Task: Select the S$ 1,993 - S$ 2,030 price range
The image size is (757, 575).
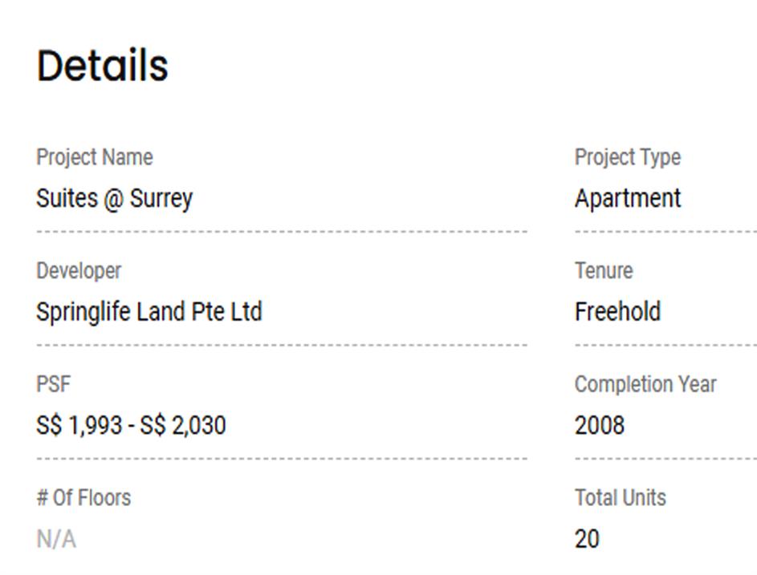Action: [131, 425]
